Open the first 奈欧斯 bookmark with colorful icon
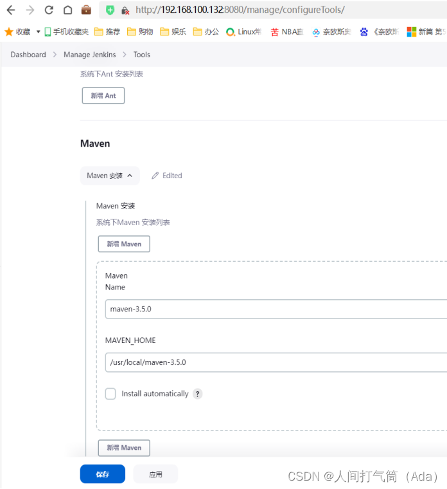The image size is (447, 489). (x=332, y=32)
